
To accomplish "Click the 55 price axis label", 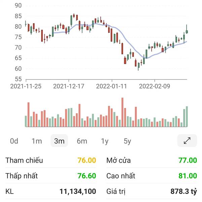I will [18, 79].
